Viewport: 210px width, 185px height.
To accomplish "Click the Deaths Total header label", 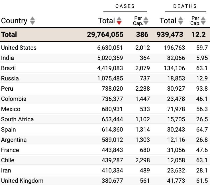I will coord(168,21).
